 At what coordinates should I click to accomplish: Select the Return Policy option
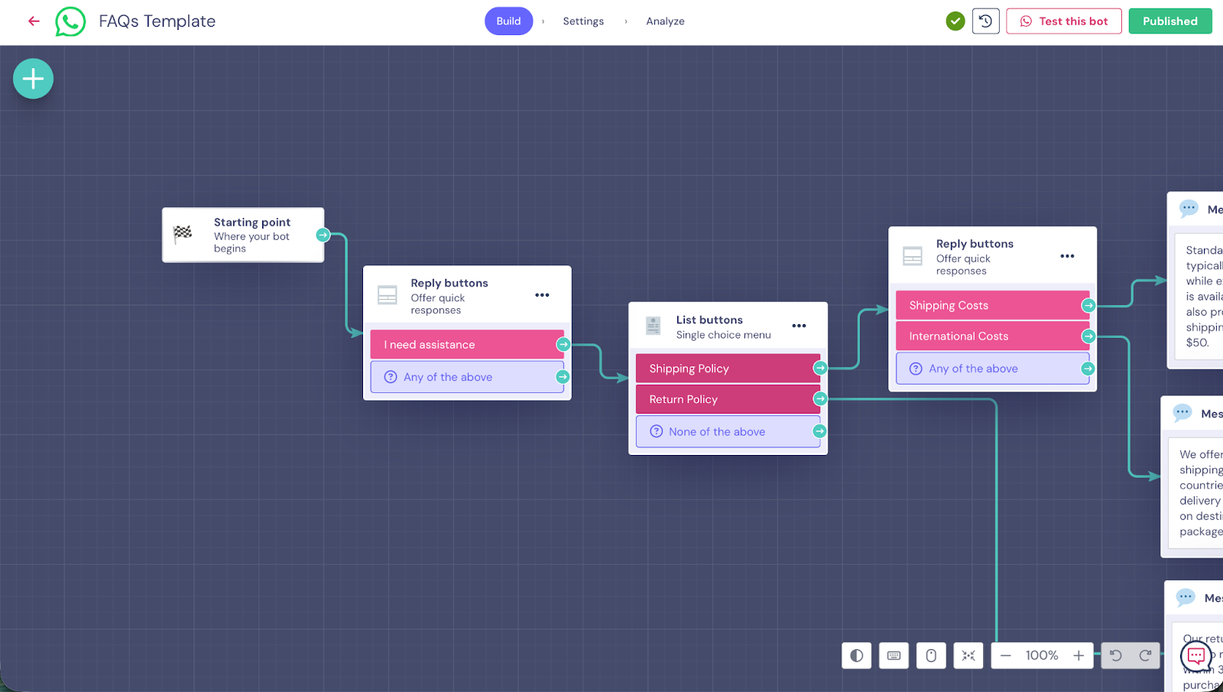(x=728, y=399)
